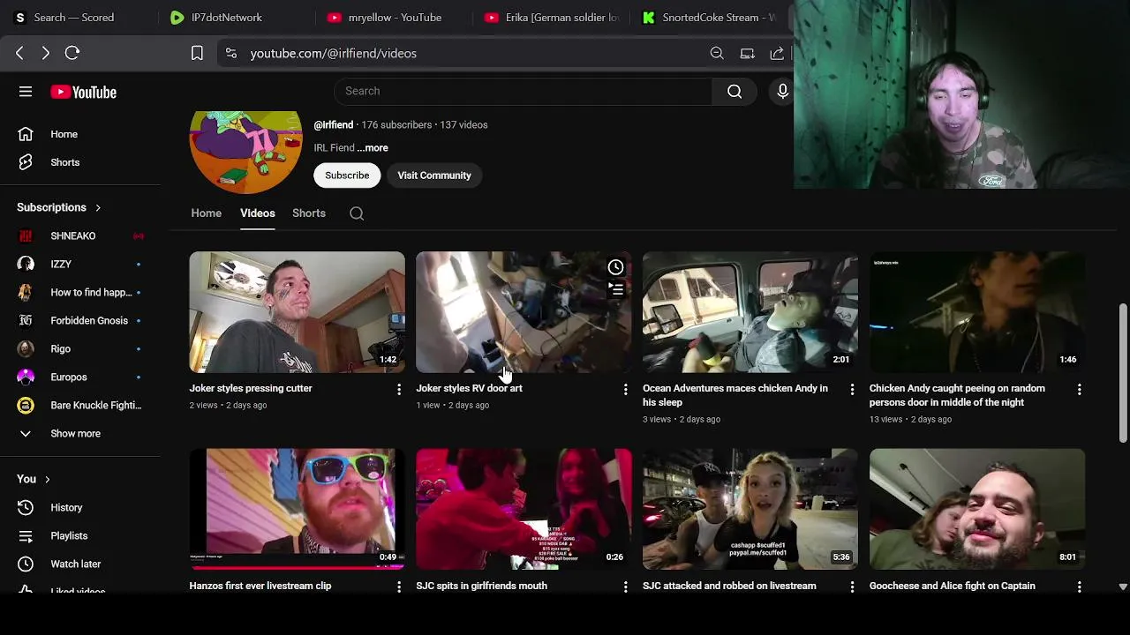Switch to the mryellow - YouTube browser tab

395,18
